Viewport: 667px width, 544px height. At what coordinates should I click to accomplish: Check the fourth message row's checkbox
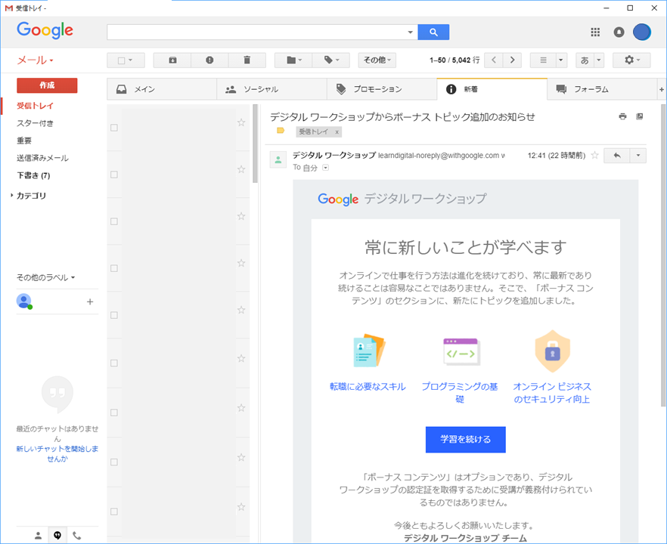[114, 268]
